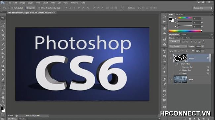Open the Auto-Select Group dropdown
This screenshot has height=120, width=215.
click(x=30, y=8)
